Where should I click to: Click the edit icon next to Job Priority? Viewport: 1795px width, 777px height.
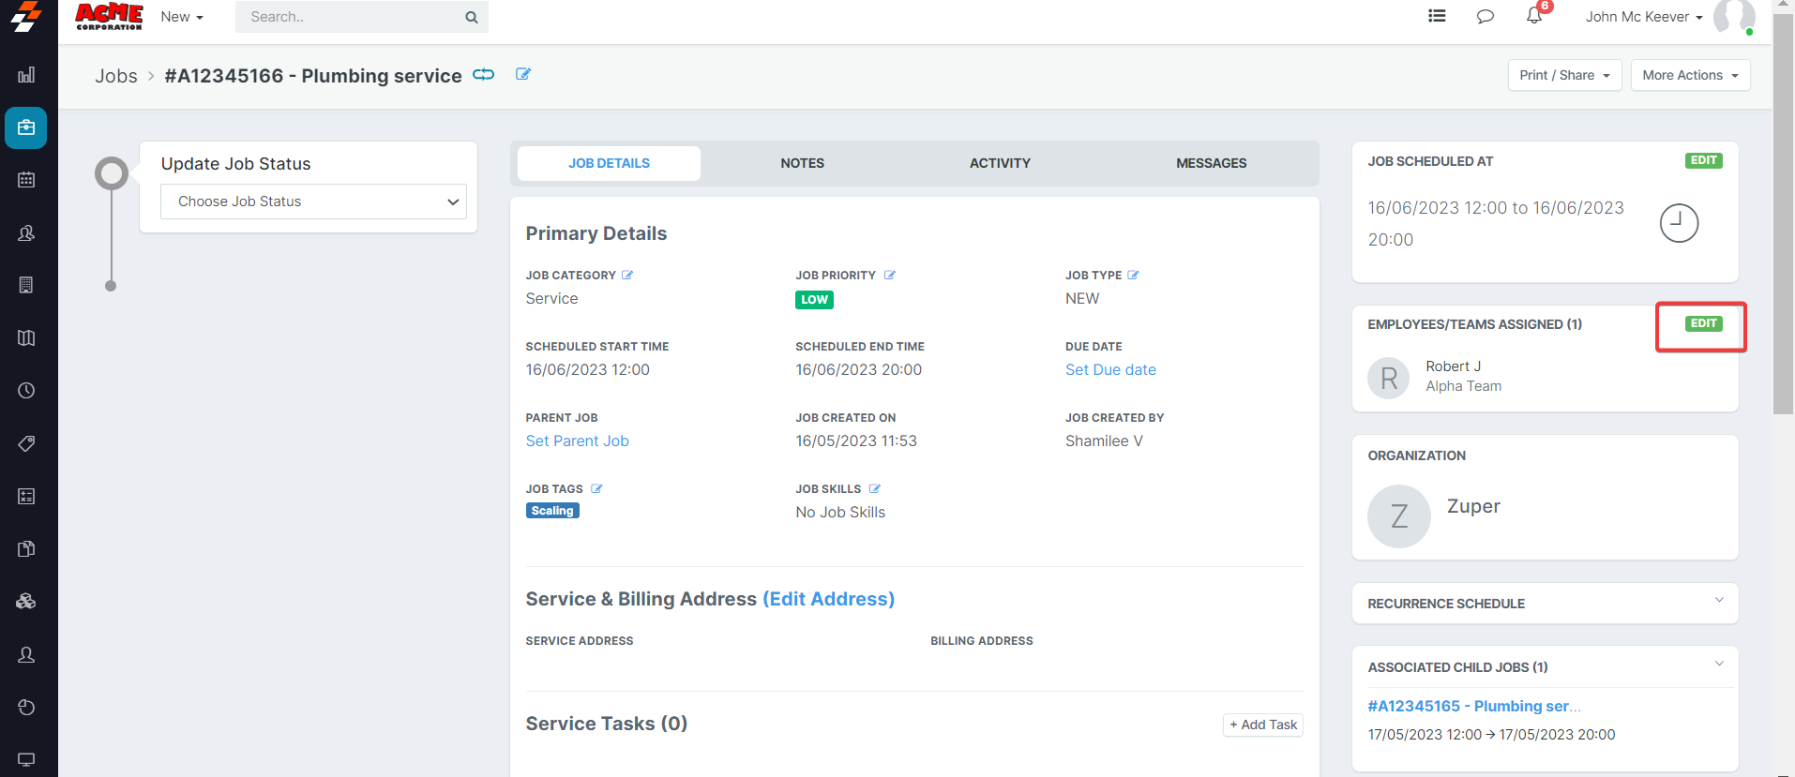[890, 276]
